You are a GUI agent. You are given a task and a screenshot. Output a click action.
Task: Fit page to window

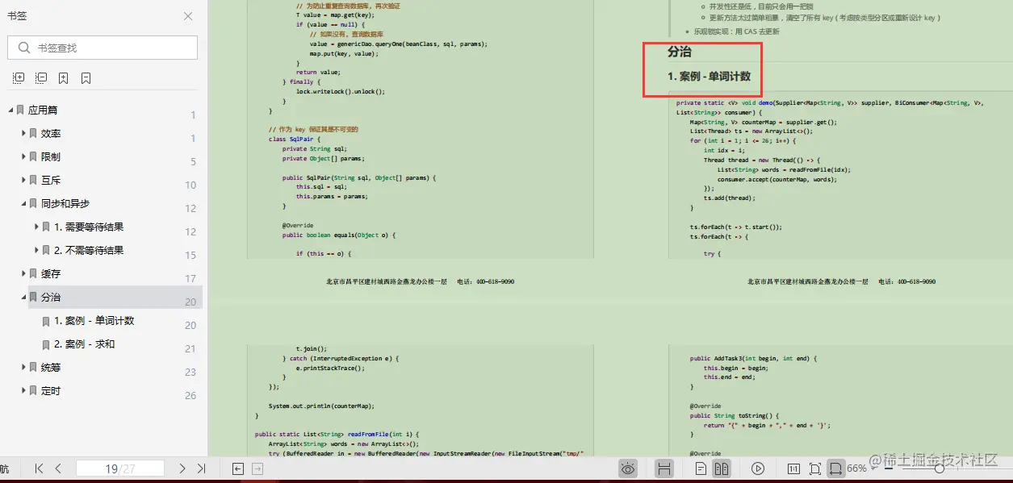815,468
